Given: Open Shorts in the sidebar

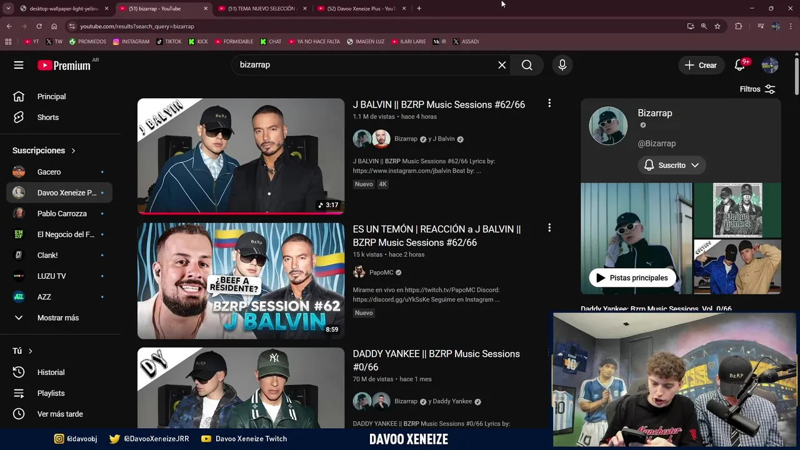Looking at the screenshot, I should coord(59,117).
